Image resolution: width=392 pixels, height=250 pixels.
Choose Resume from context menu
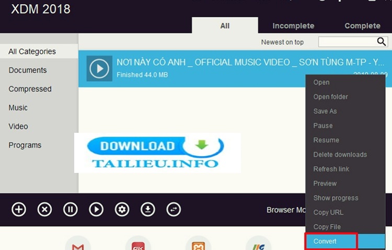coord(345,140)
